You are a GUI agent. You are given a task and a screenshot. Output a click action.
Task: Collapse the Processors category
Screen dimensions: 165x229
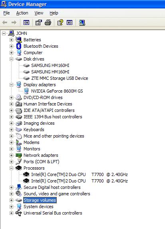click(11, 168)
